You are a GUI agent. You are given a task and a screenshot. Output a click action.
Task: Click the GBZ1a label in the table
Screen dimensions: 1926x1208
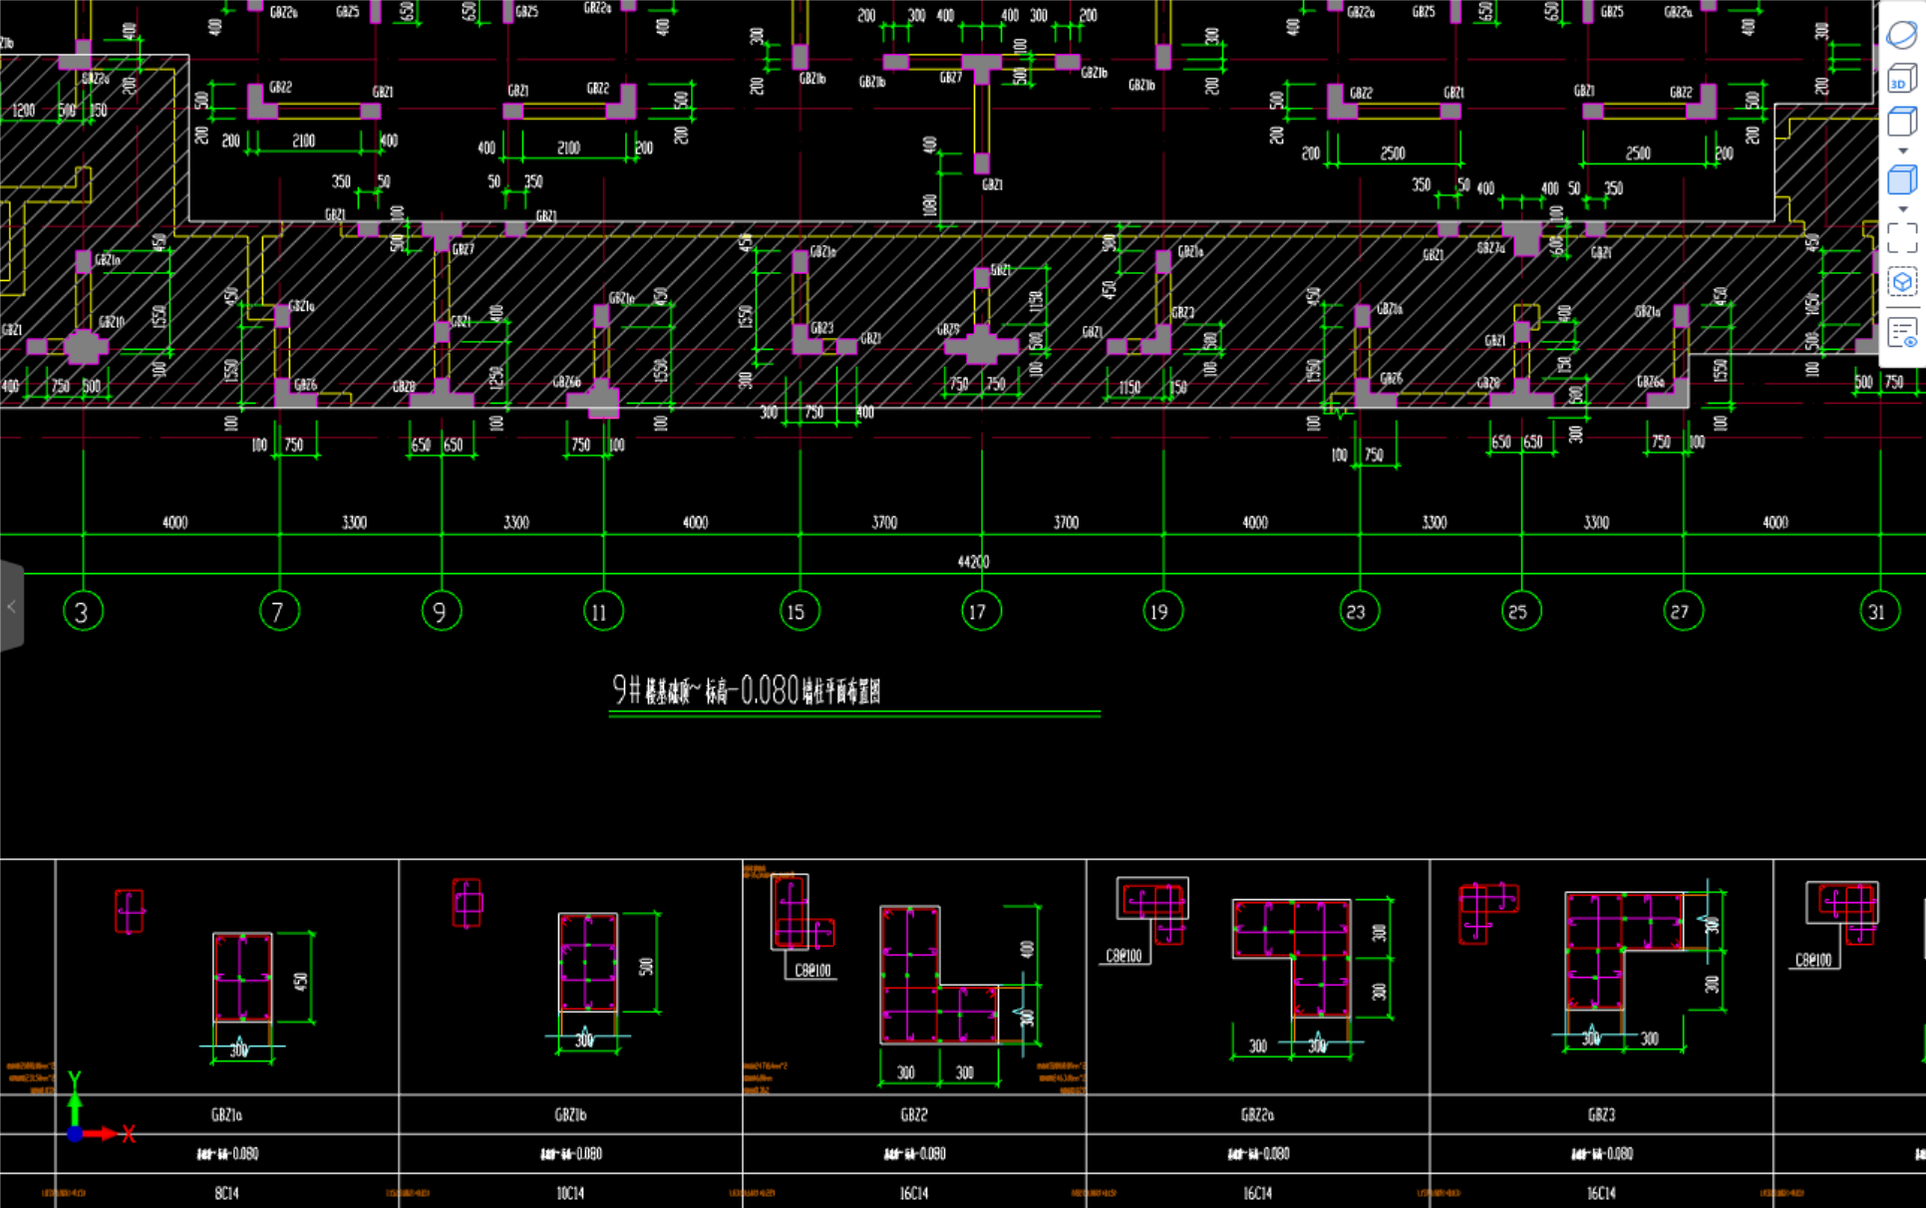click(x=226, y=1114)
